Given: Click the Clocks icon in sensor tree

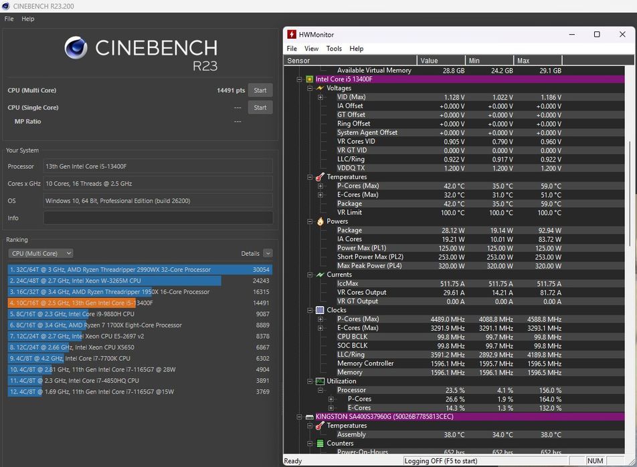Looking at the screenshot, I should click(320, 310).
